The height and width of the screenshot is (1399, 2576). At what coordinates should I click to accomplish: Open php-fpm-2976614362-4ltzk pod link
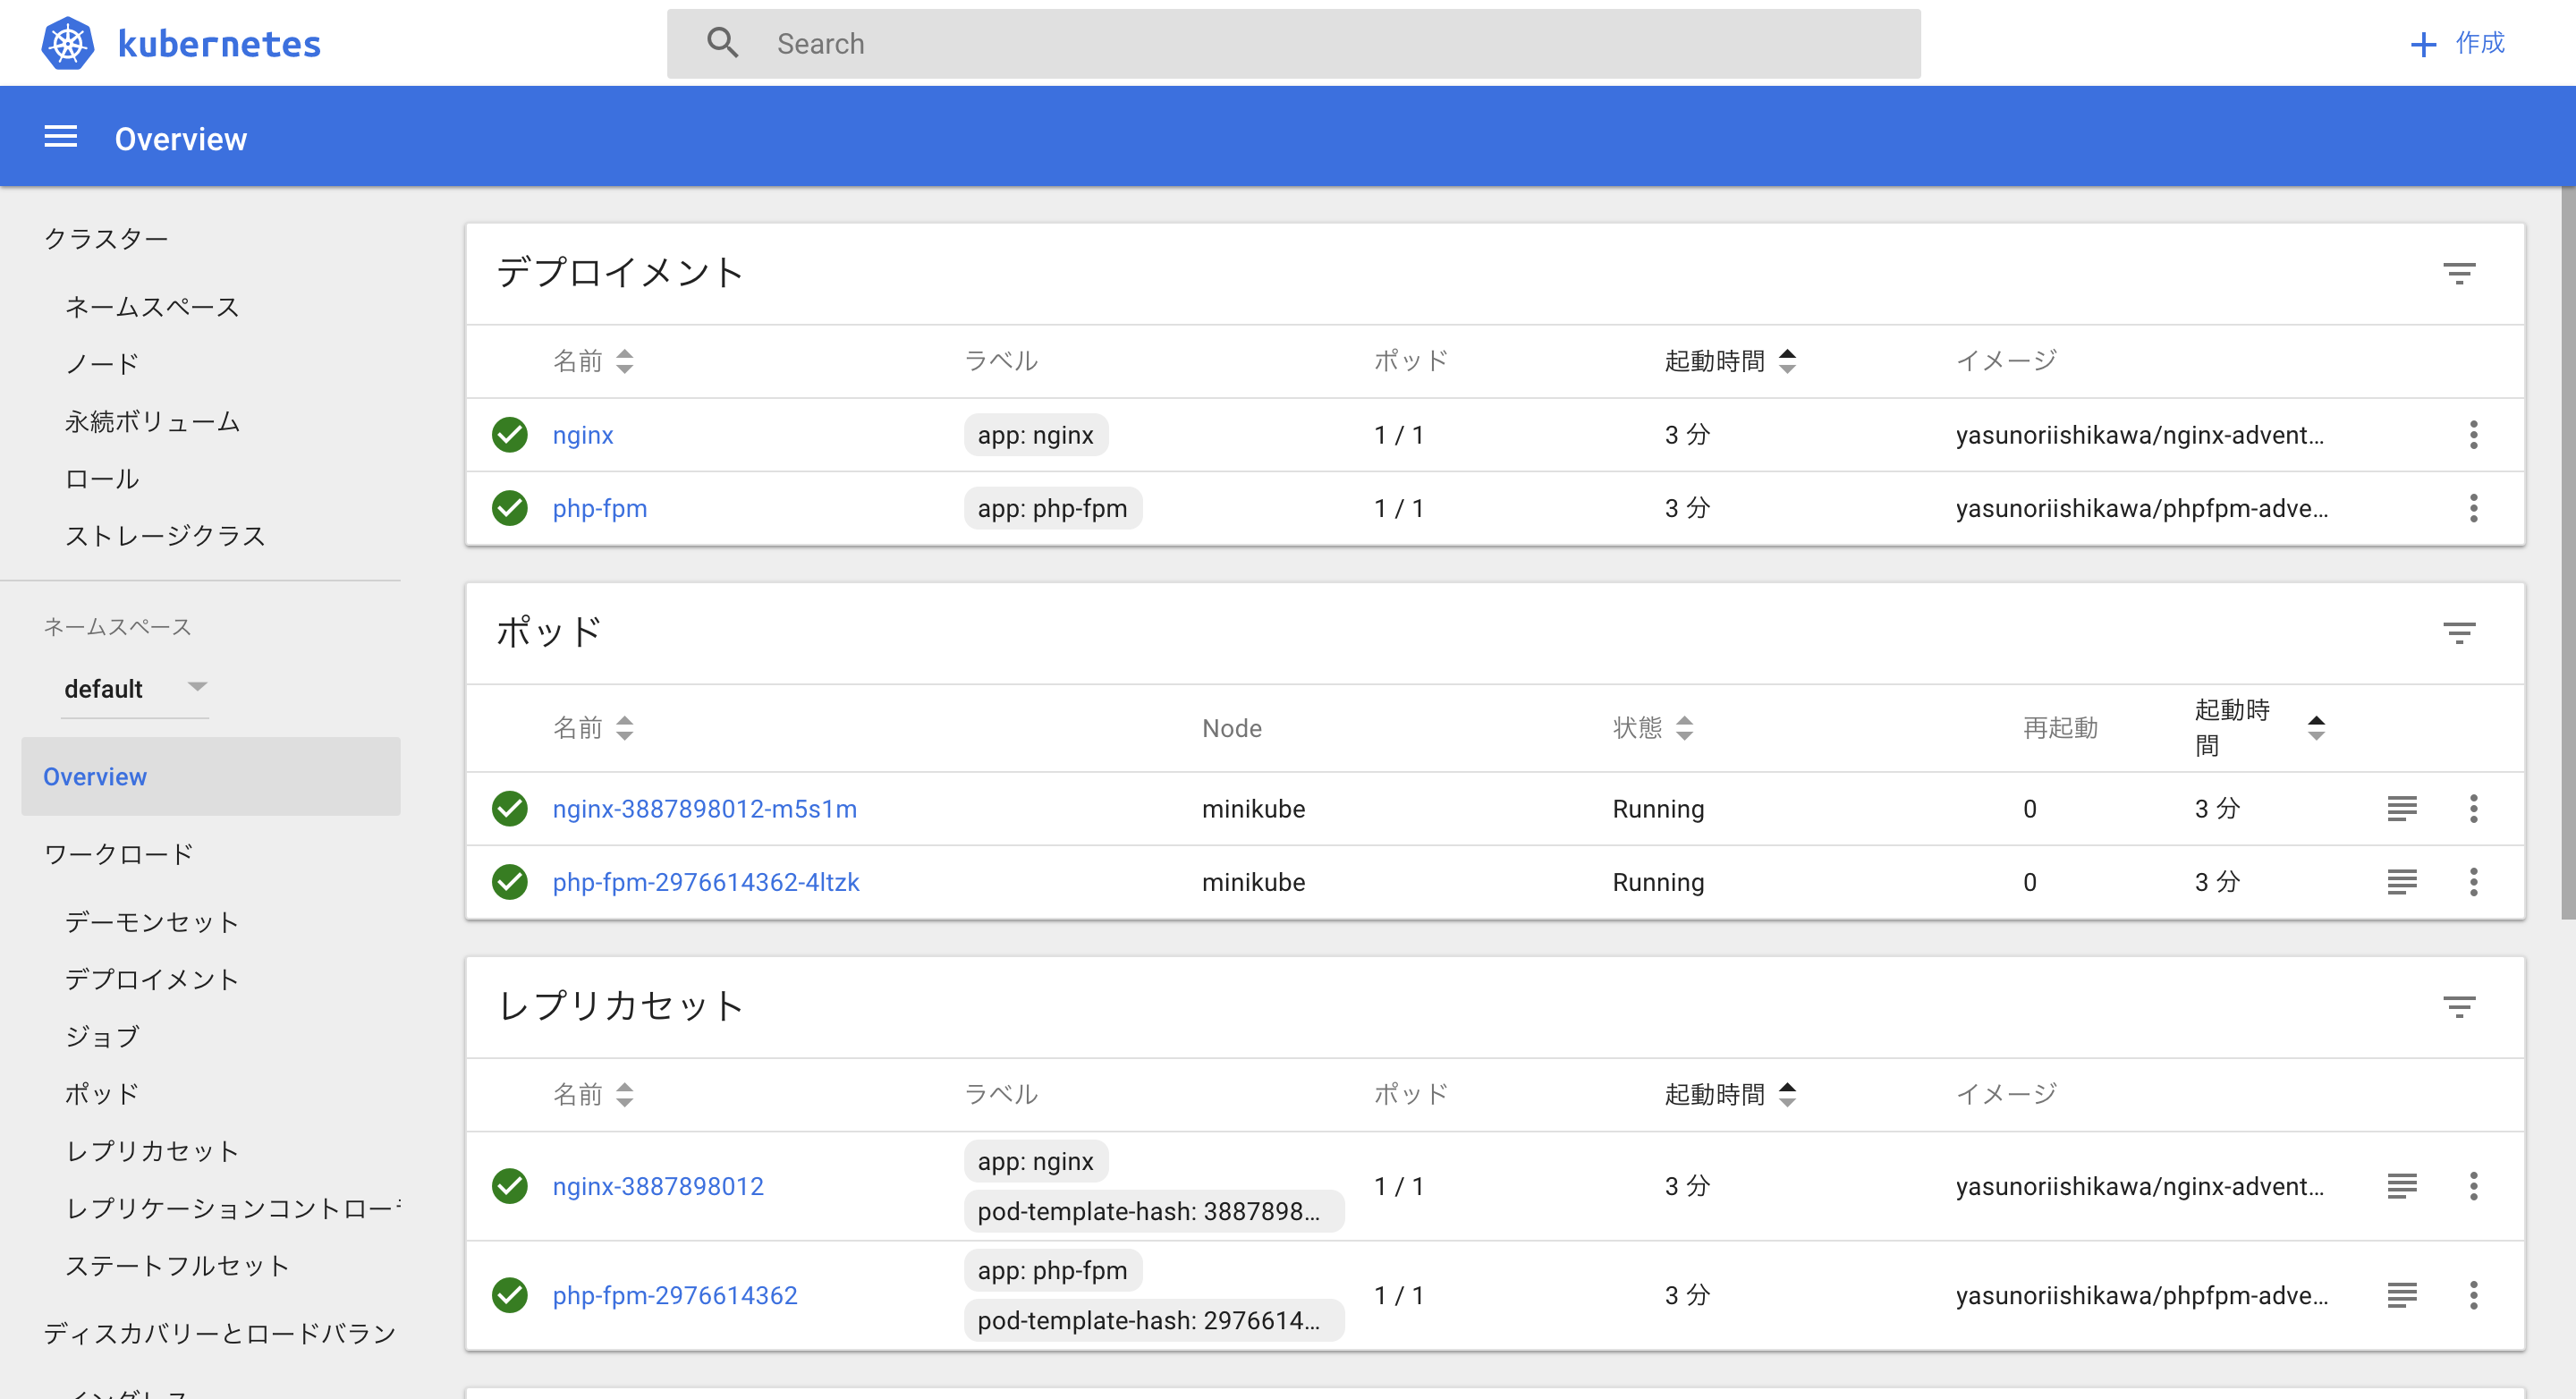click(x=706, y=881)
